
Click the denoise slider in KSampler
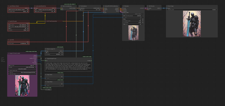(133, 24)
